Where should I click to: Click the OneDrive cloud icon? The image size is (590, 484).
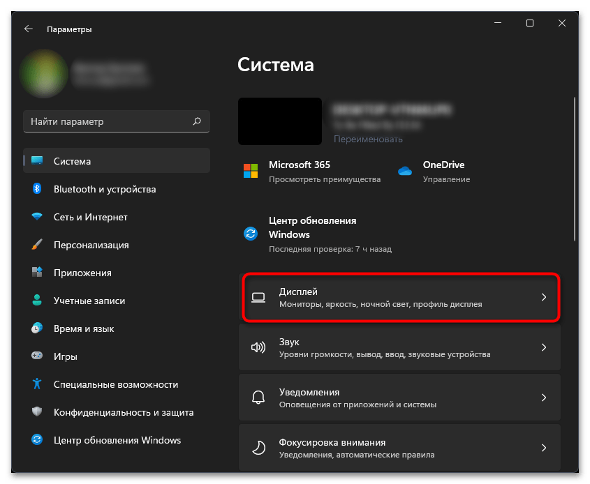point(405,172)
